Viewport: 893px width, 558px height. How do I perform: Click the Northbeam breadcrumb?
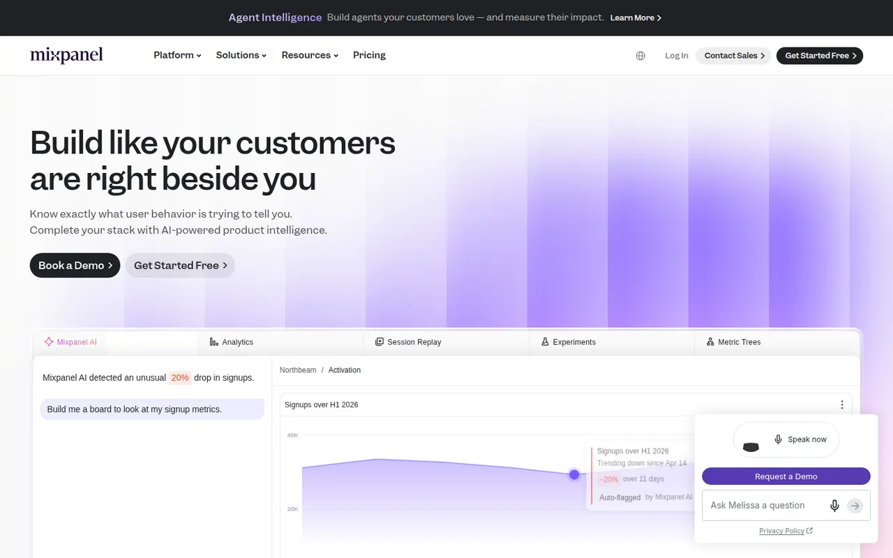point(298,370)
